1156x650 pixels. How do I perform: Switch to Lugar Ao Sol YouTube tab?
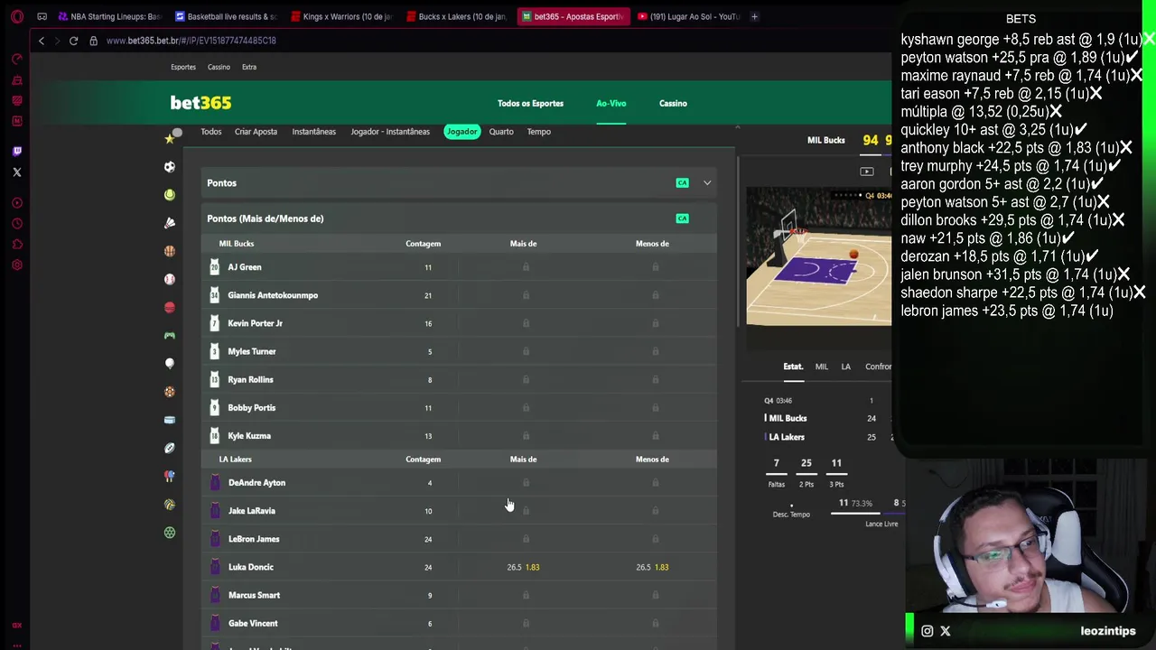point(688,16)
